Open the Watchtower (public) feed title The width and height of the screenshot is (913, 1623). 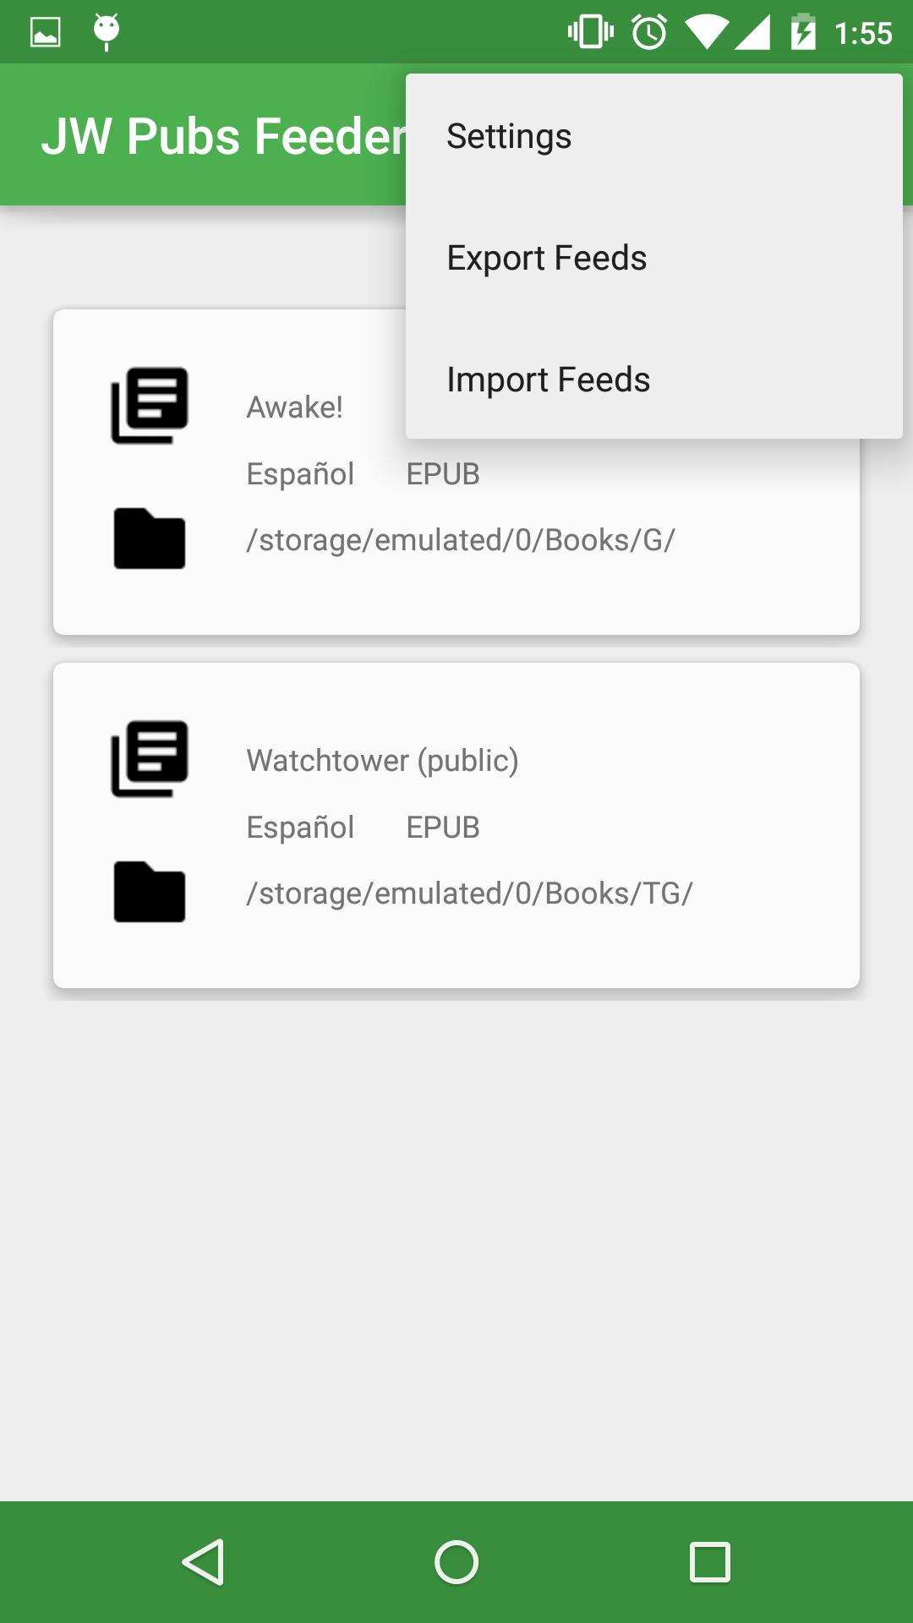pyautogui.click(x=382, y=761)
